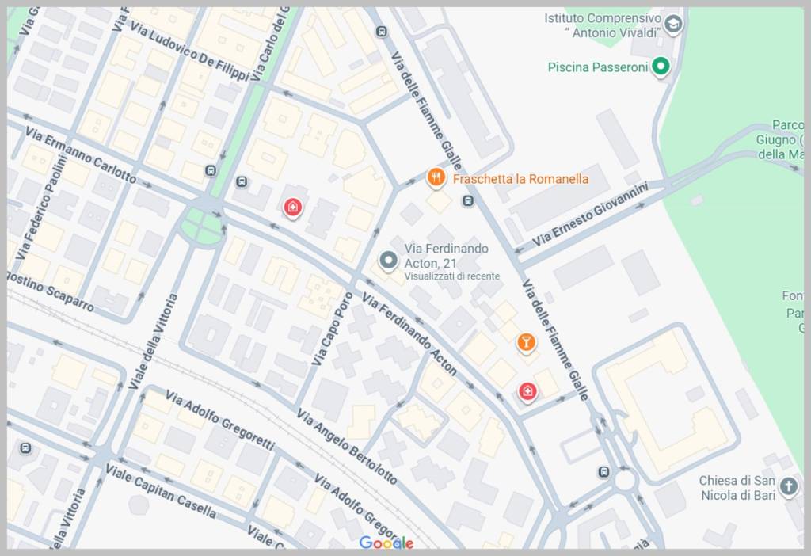Image resolution: width=811 pixels, height=556 pixels.
Task: Select the bus stop at top of Via delle Fiamme Gialle
Action: pos(383,32)
